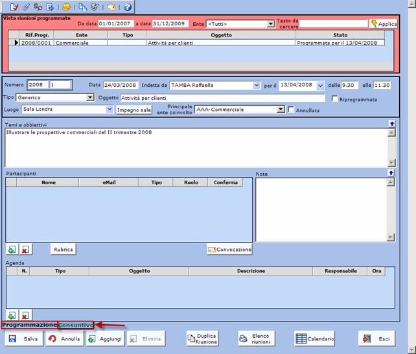The height and width of the screenshot is (354, 416).
Task: Select the Programmazione tab
Action: pyautogui.click(x=29, y=324)
